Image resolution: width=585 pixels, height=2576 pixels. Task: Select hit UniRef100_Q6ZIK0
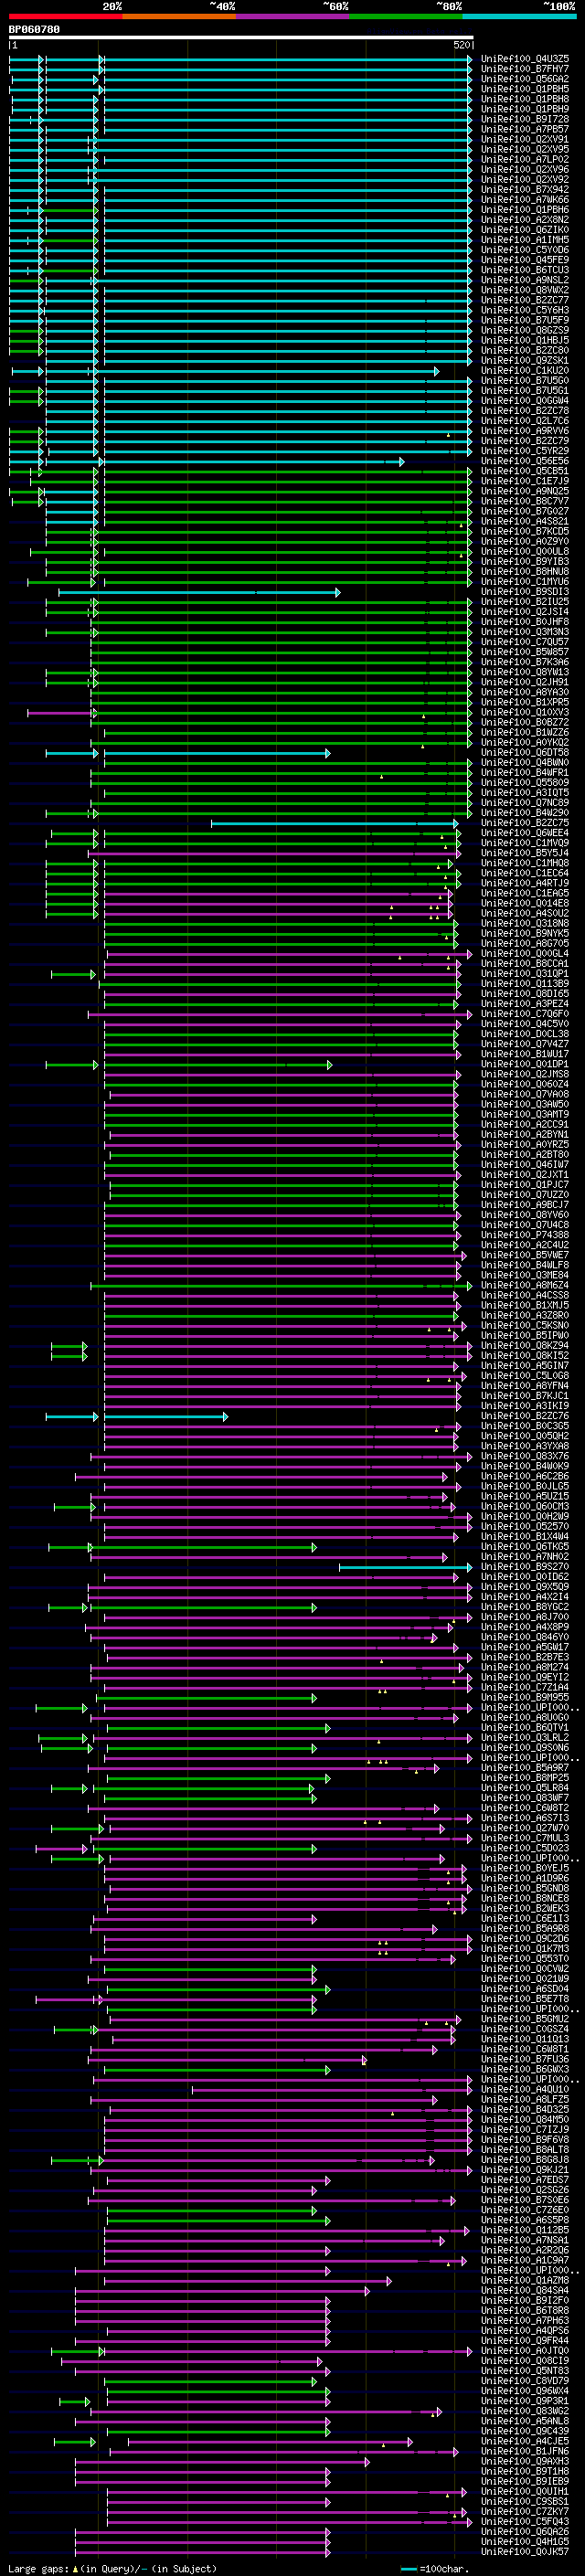pos(525,230)
